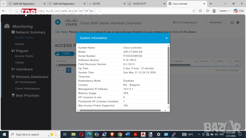Open Interferers section

coord(24,69)
